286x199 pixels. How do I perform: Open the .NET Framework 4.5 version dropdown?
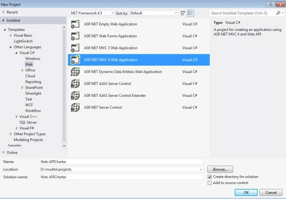[92, 13]
